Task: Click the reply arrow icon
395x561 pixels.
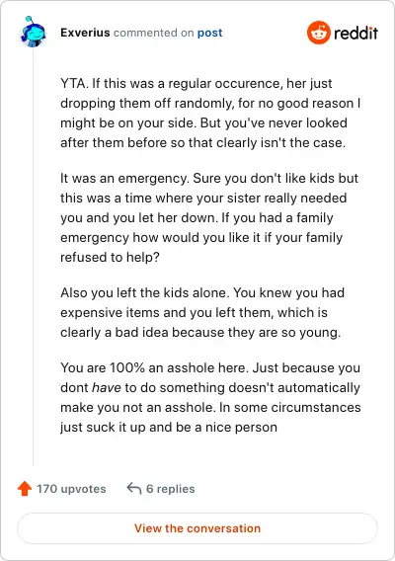Action: 134,488
